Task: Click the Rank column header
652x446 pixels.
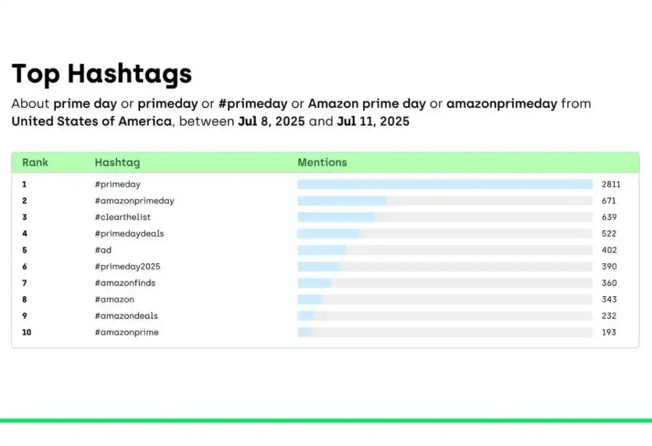Action: tap(35, 162)
